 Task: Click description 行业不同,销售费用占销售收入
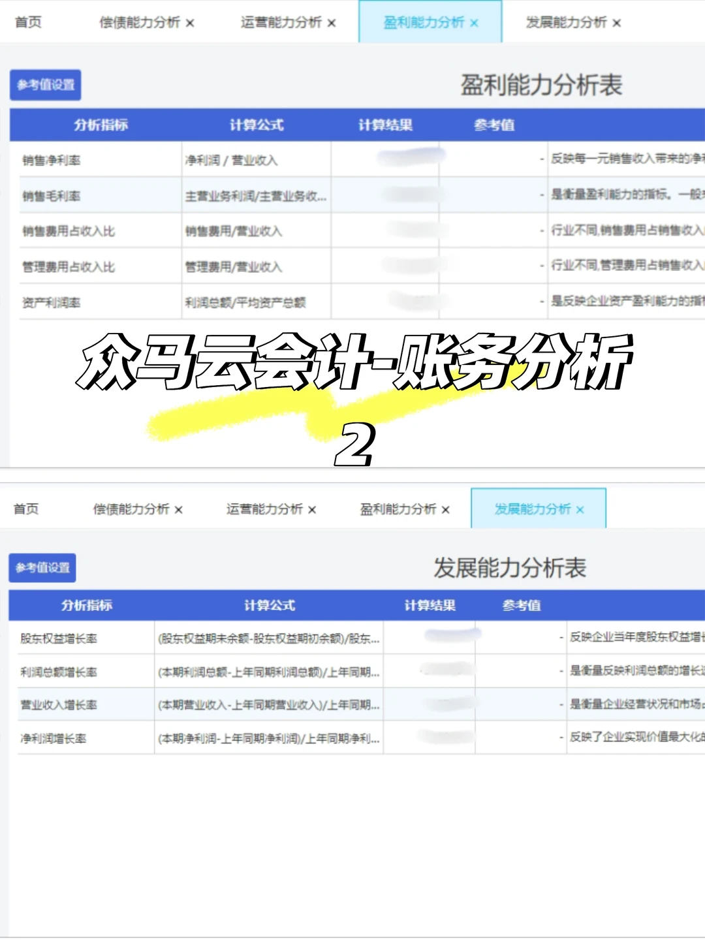tap(628, 230)
